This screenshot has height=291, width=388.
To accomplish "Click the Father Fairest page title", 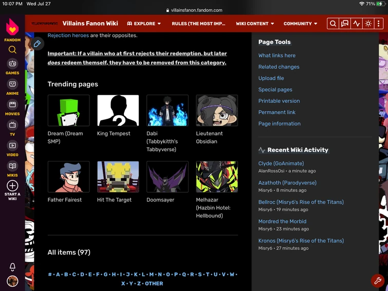I will [65, 200].
